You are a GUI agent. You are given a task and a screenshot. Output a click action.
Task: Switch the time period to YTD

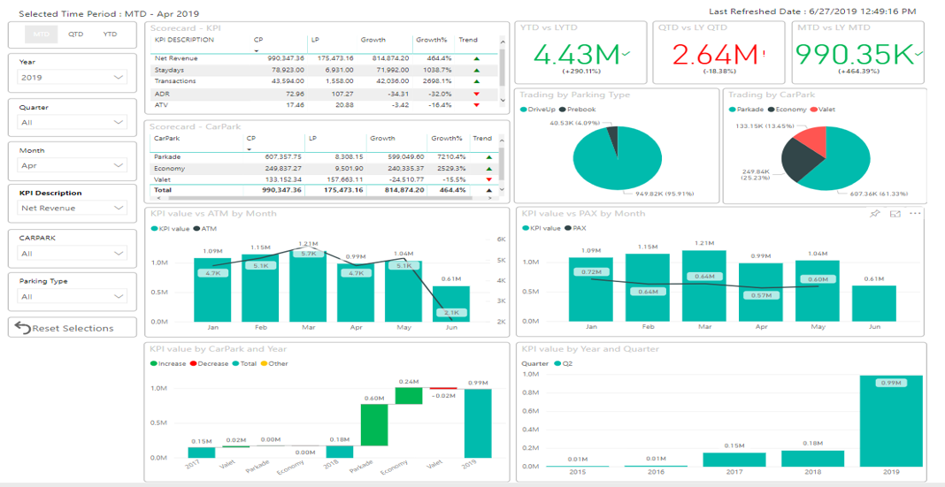point(110,34)
